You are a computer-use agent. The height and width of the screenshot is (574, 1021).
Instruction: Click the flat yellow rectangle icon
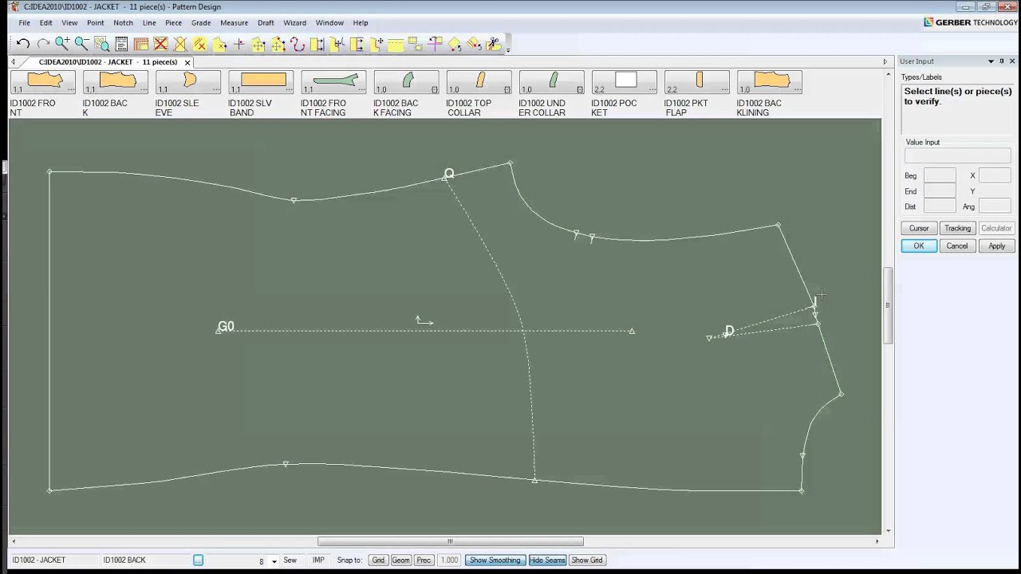pos(396,44)
